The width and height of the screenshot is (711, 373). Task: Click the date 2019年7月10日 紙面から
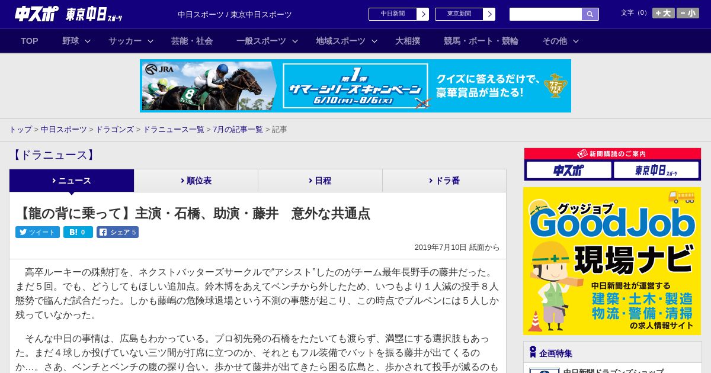tap(457, 247)
